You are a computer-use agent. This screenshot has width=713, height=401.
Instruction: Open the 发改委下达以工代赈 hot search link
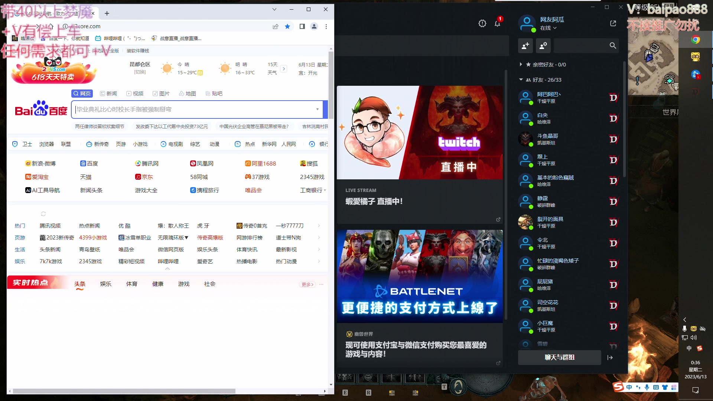point(172,127)
